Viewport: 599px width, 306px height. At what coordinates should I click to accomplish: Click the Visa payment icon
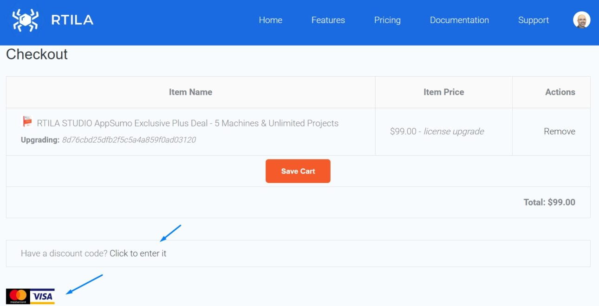43,295
